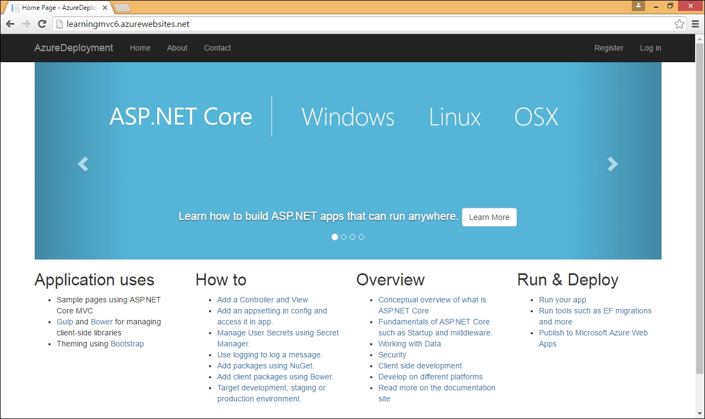Advance to next carousel slide

coord(613,164)
